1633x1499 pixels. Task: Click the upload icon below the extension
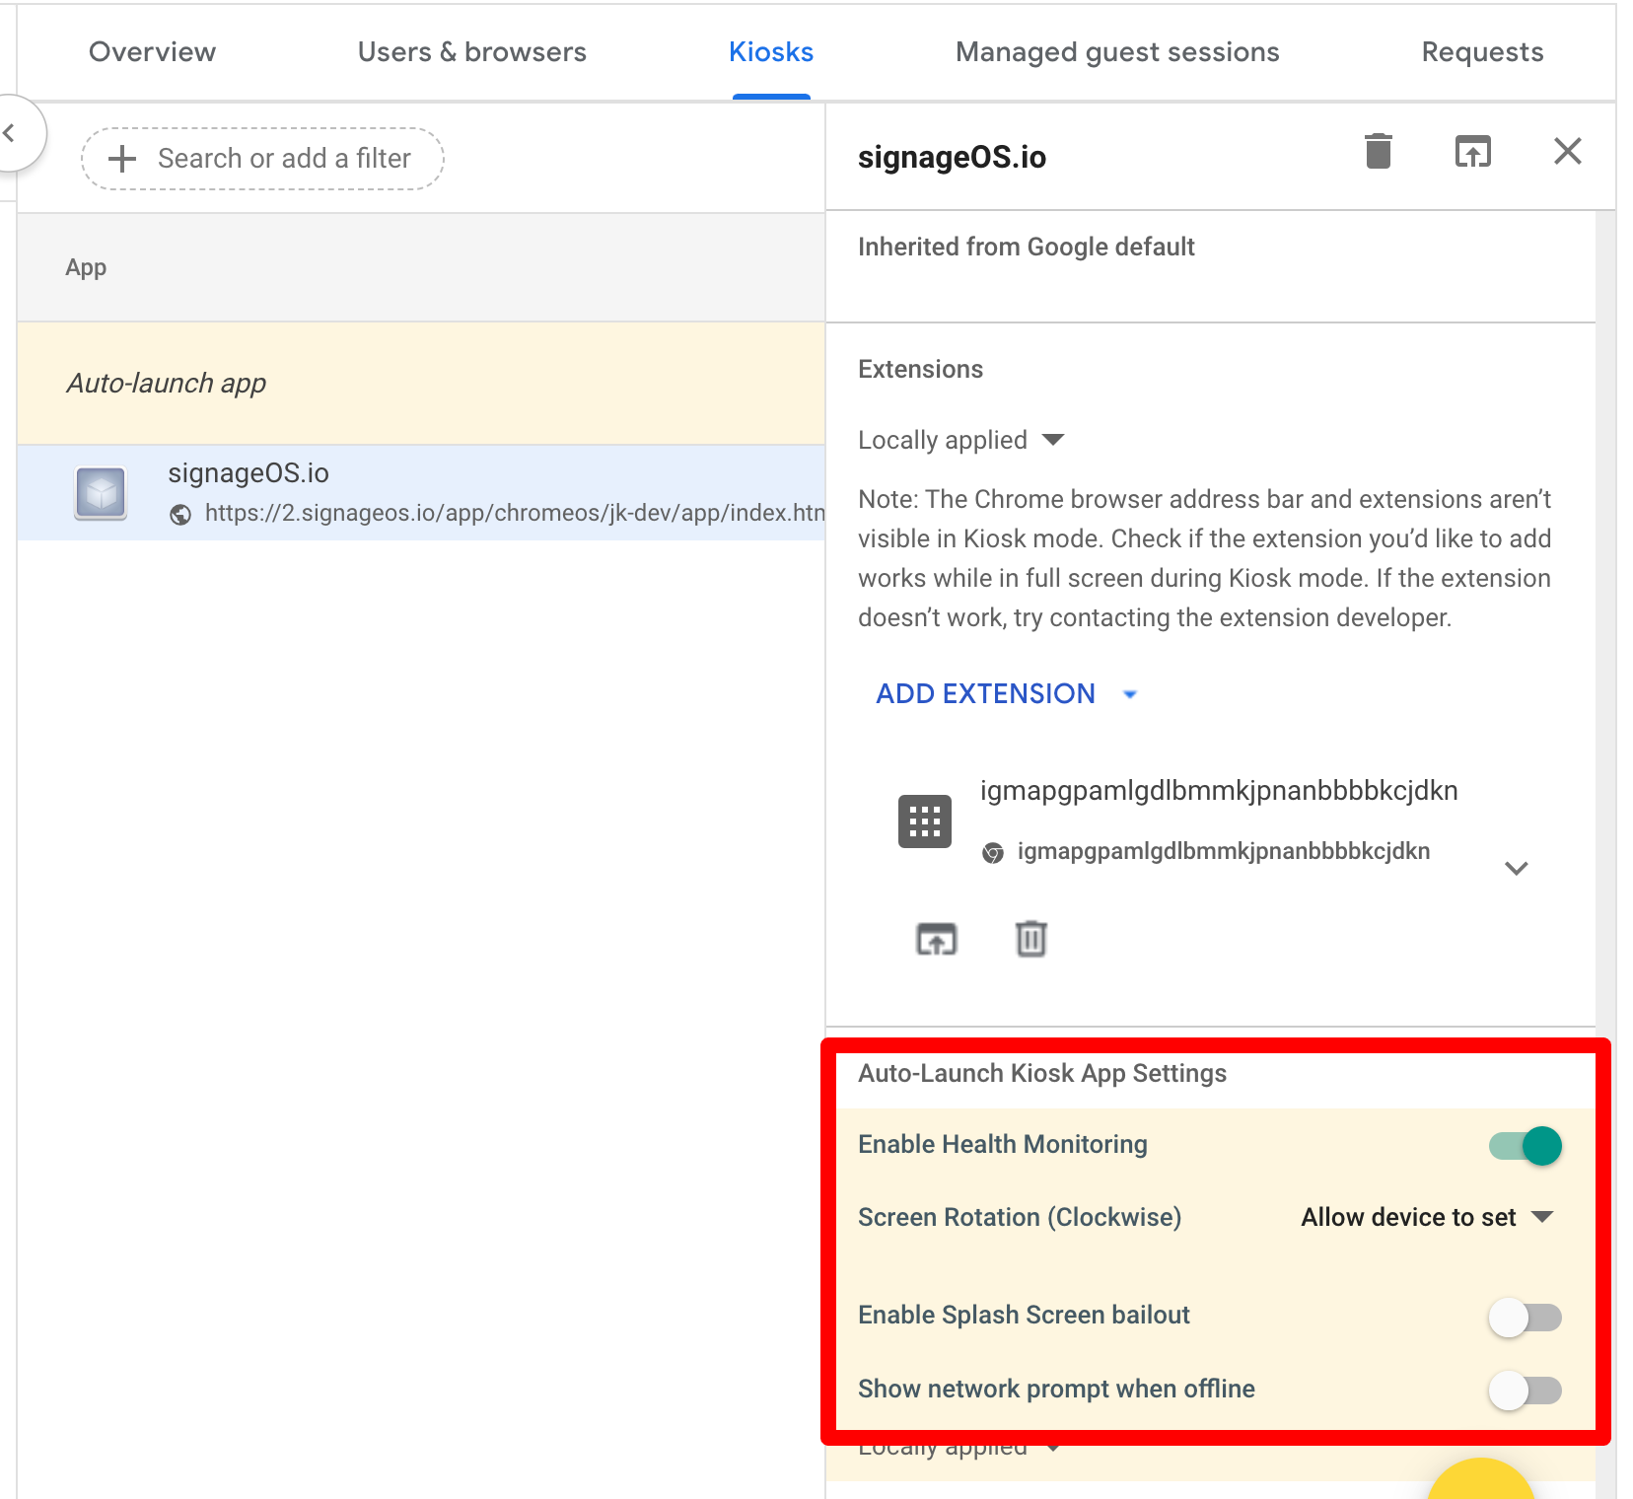pyautogui.click(x=936, y=939)
